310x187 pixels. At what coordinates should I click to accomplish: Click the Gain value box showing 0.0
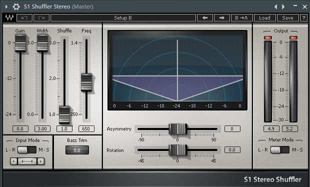pos(20,129)
